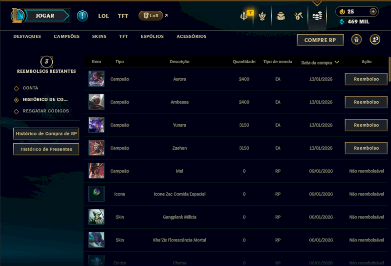The height and width of the screenshot is (266, 391).
Task: Switch to the TFT game tab beside LOL
Action: click(x=123, y=16)
